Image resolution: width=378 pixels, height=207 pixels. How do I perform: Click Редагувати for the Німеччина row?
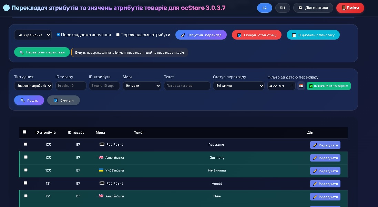click(325, 171)
